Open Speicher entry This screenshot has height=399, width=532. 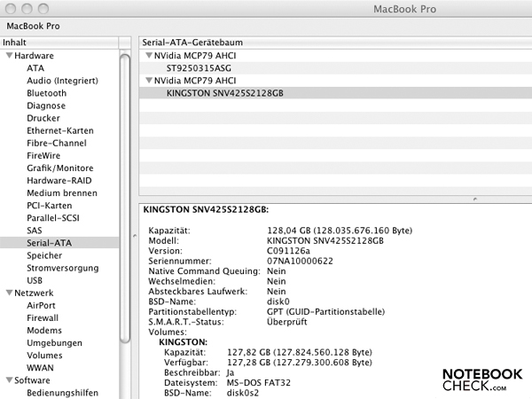click(x=44, y=255)
